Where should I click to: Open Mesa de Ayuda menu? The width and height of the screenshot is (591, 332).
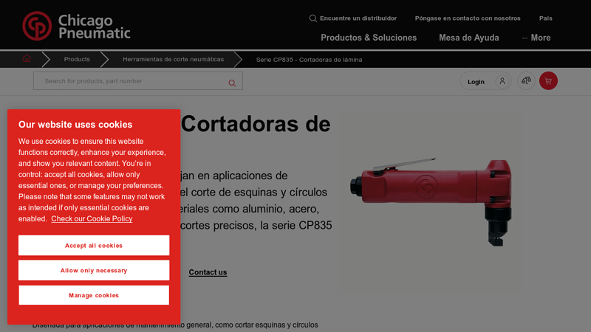pos(469,38)
